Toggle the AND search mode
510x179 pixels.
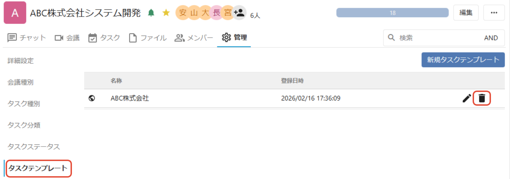[x=491, y=38]
